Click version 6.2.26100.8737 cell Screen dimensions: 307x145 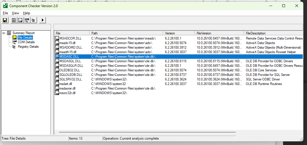click(176, 75)
